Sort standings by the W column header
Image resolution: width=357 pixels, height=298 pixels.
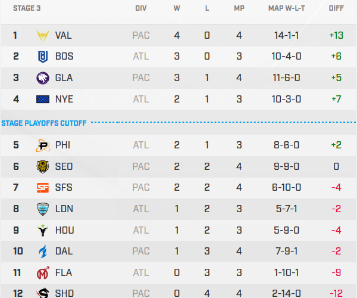177,9
